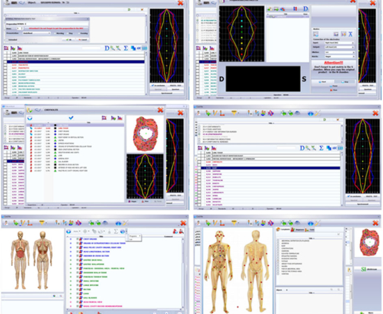The width and height of the screenshot is (383, 314).
Task: Click the front-view body image in bottom-left window
Action: (x=20, y=260)
